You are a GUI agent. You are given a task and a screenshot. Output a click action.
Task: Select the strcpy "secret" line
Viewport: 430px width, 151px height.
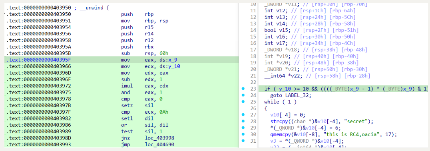[322, 121]
